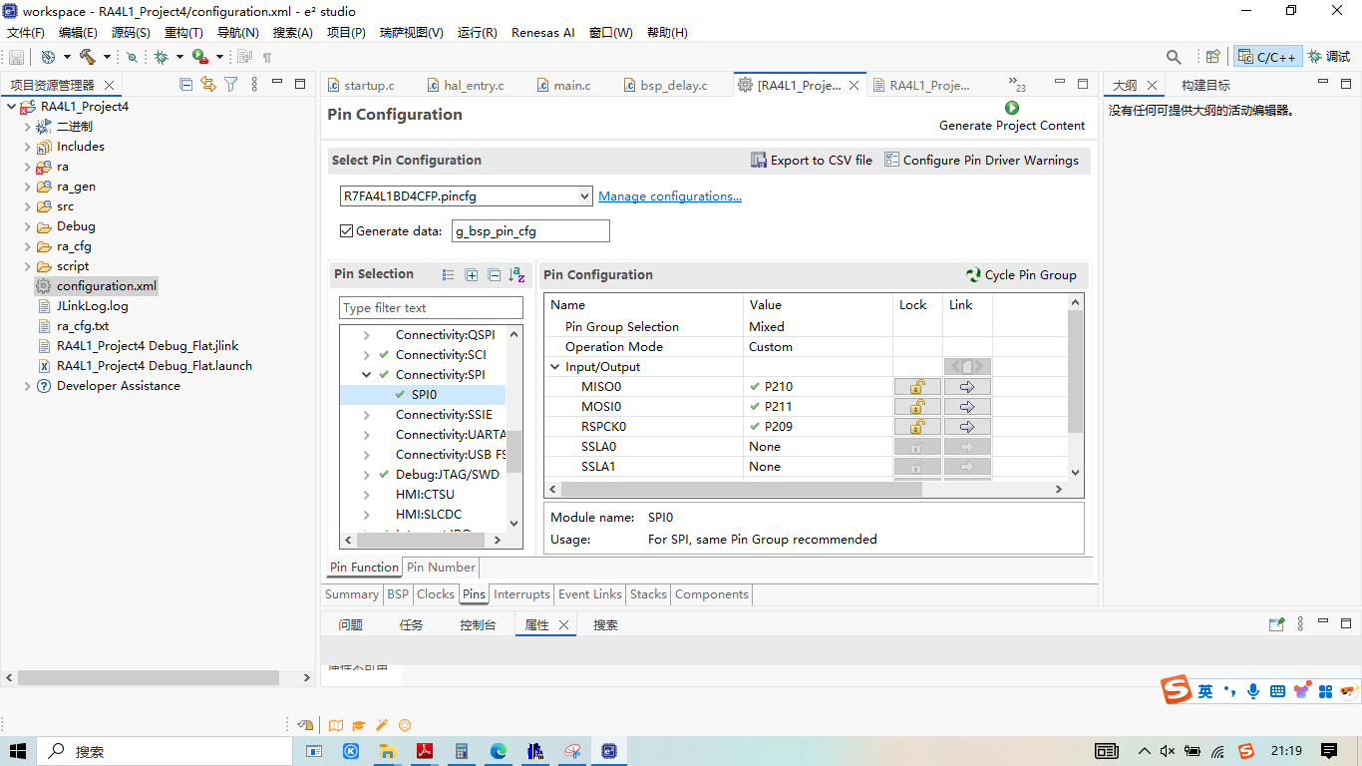
Task: Open the hal_entry.c editor tab
Action: tap(465, 86)
